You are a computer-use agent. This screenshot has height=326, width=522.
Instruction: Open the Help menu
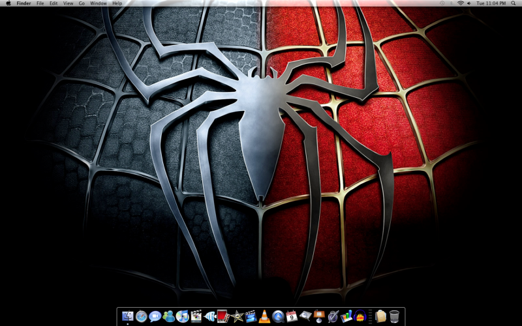(117, 3)
